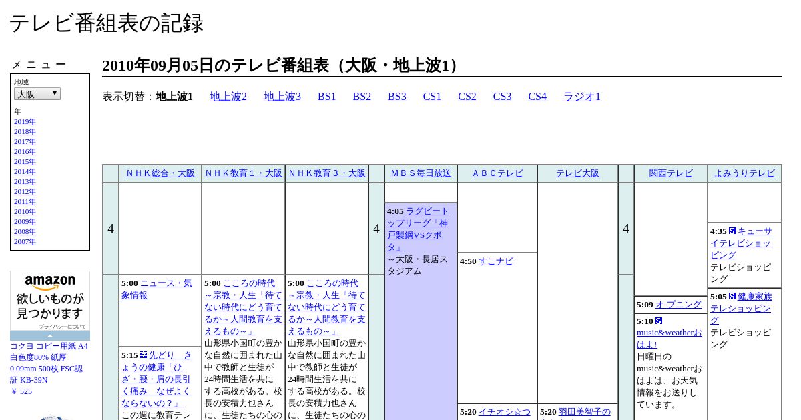Viewport: 801px width, 420px height.
Task: Click the NHK教育3・大阪 channel header
Action: tap(327, 173)
